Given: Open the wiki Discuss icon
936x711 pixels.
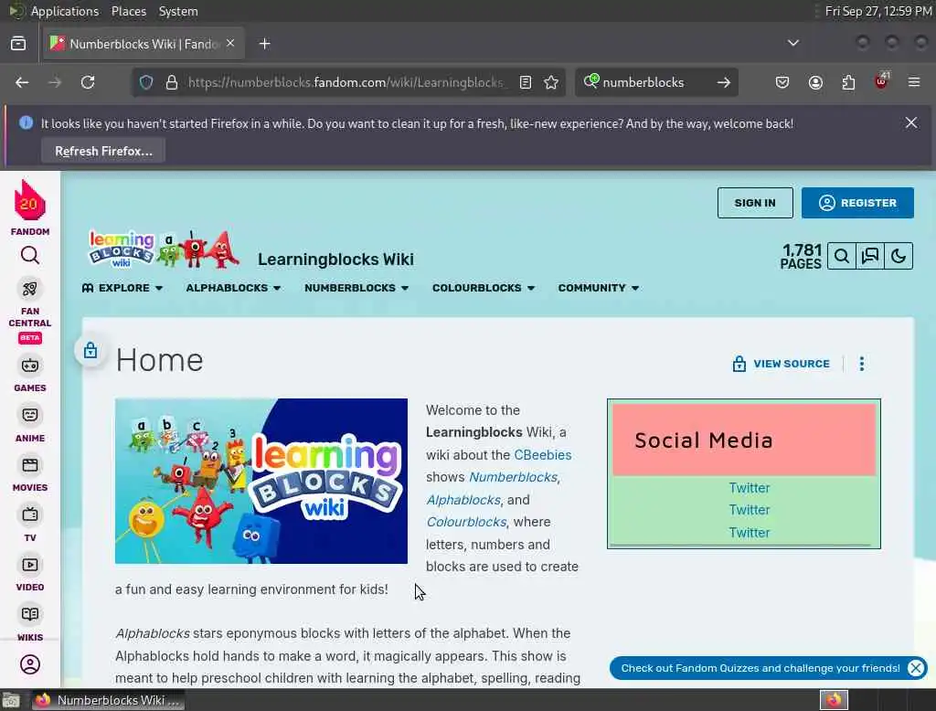Looking at the screenshot, I should click(x=870, y=256).
